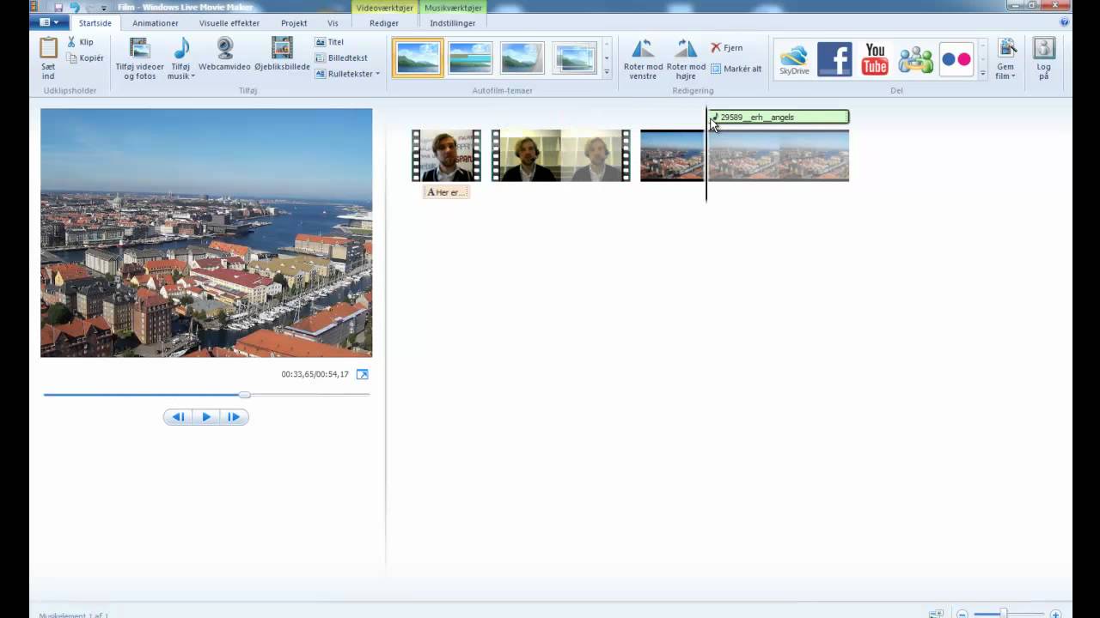Click Markér alt
This screenshot has width=1100, height=618.
736,69
